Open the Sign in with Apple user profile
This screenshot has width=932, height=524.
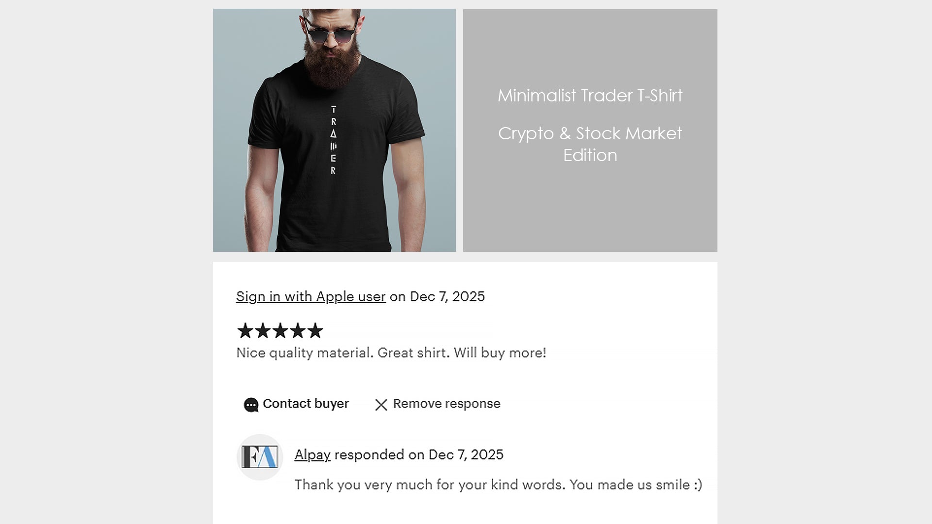tap(311, 296)
